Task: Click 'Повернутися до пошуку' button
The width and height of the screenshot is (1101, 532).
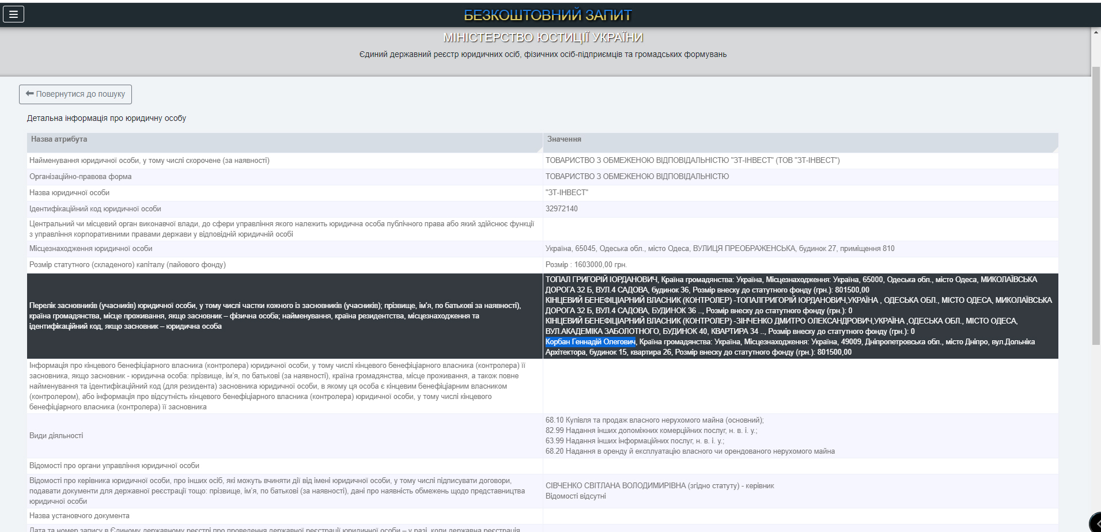Action: point(75,94)
